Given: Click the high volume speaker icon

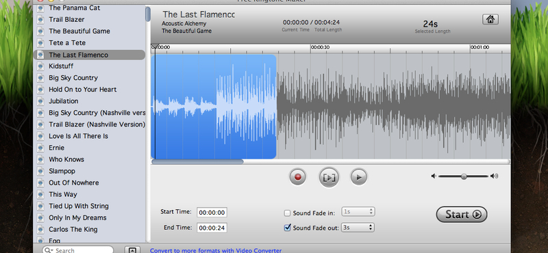Looking at the screenshot, I should (x=494, y=176).
